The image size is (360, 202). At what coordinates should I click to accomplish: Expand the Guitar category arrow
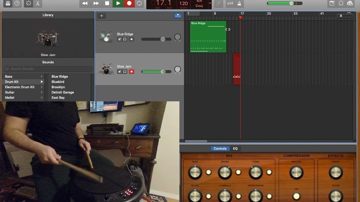(42, 92)
